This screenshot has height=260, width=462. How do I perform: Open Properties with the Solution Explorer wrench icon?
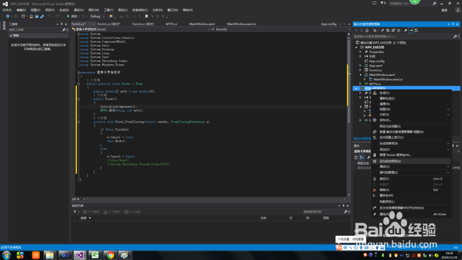tap(406, 30)
